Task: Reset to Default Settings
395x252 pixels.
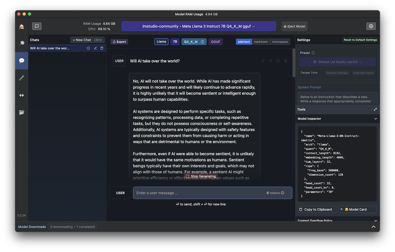Action: (x=360, y=40)
